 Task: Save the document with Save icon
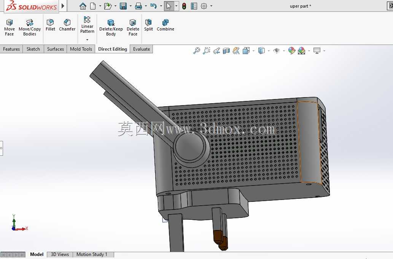[x=123, y=6]
